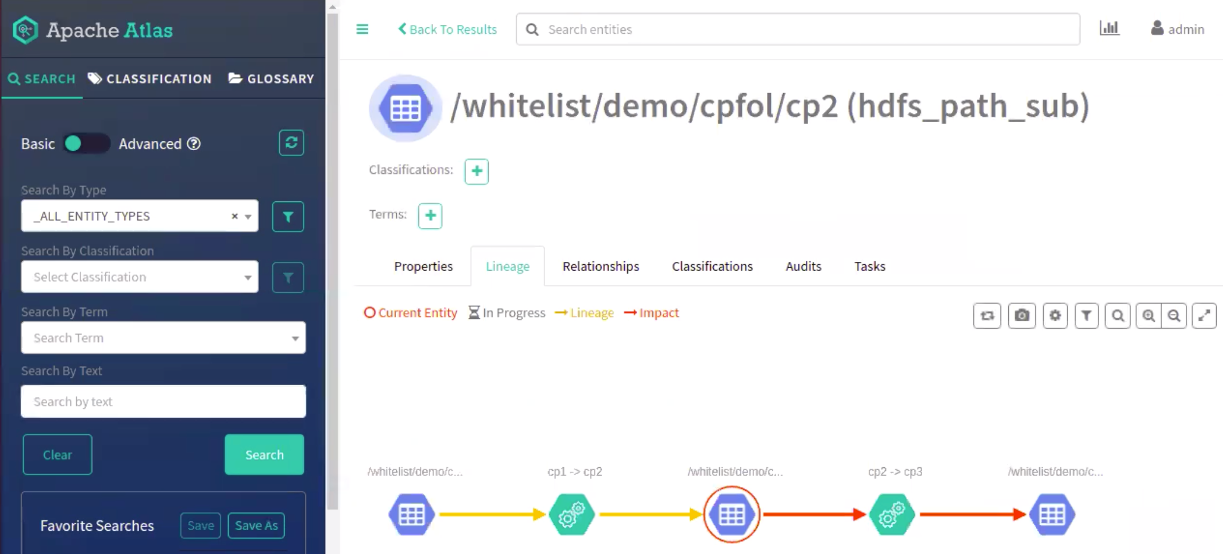Click the Back To Results link
Viewport: 1223px width, 554px height.
(447, 29)
